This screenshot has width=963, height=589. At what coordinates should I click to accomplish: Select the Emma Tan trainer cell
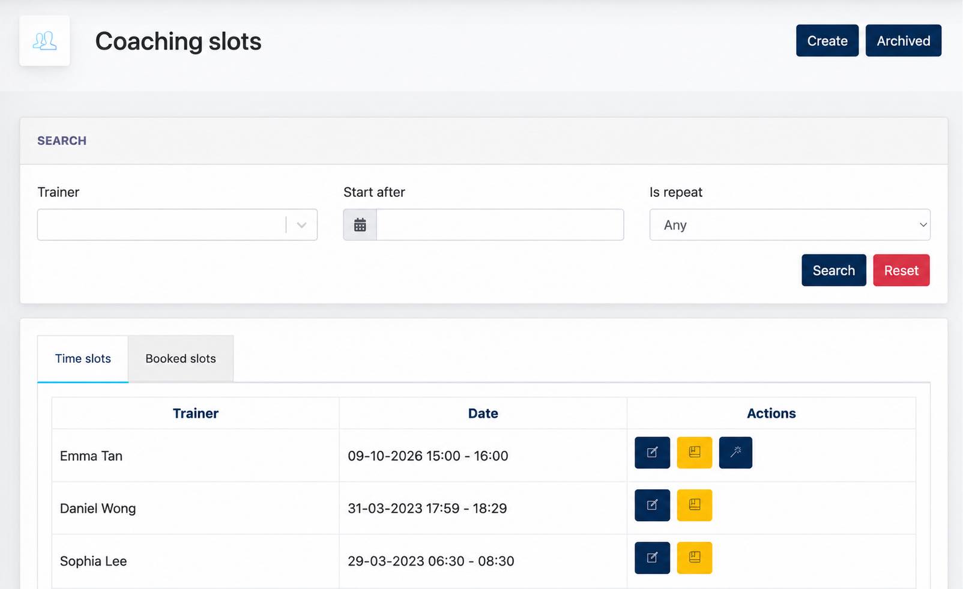[196, 456]
